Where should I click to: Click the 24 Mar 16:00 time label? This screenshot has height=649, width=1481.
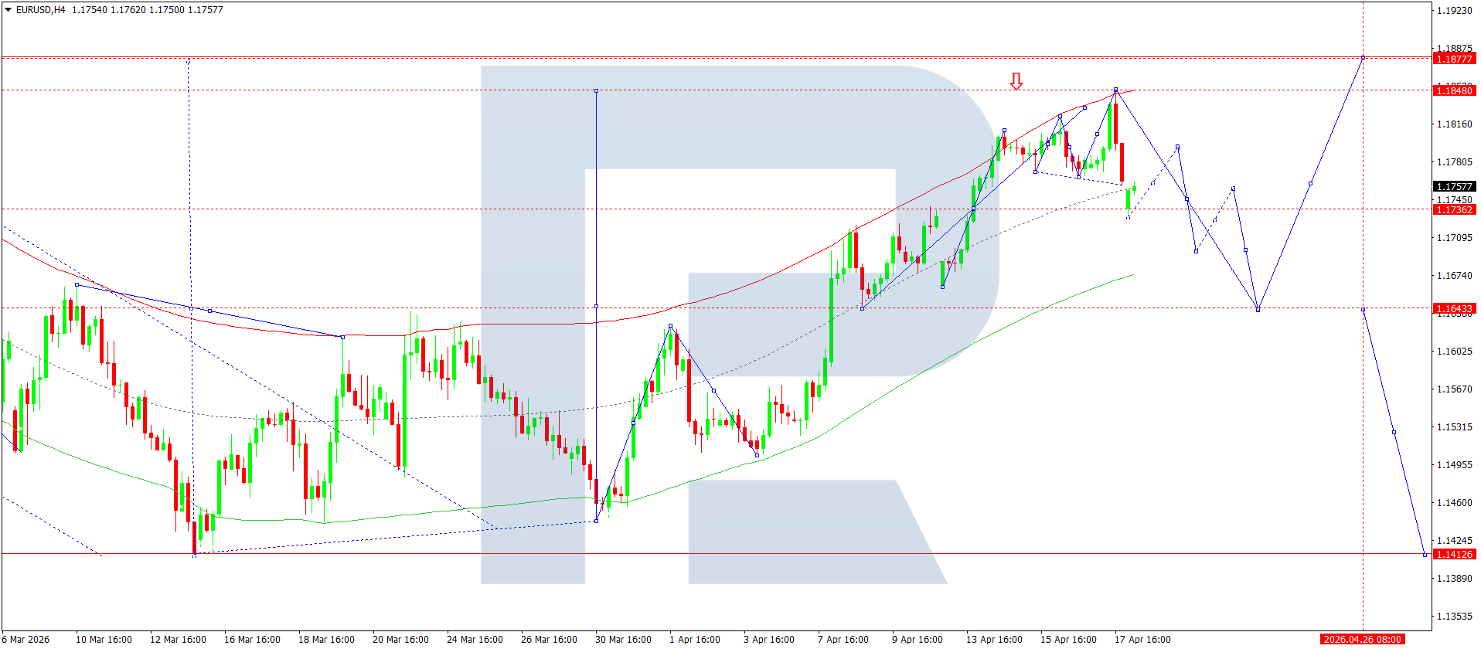click(475, 639)
